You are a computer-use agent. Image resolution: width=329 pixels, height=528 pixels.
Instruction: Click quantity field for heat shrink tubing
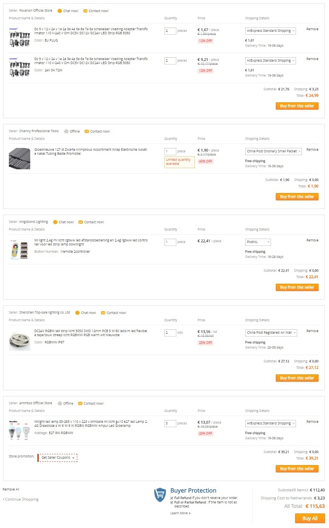click(170, 152)
